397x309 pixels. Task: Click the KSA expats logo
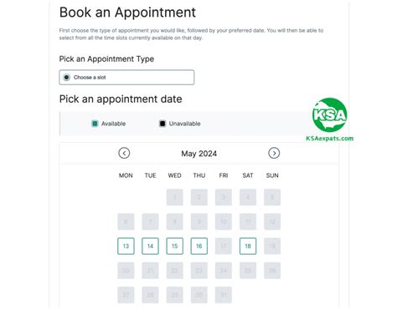click(x=330, y=114)
